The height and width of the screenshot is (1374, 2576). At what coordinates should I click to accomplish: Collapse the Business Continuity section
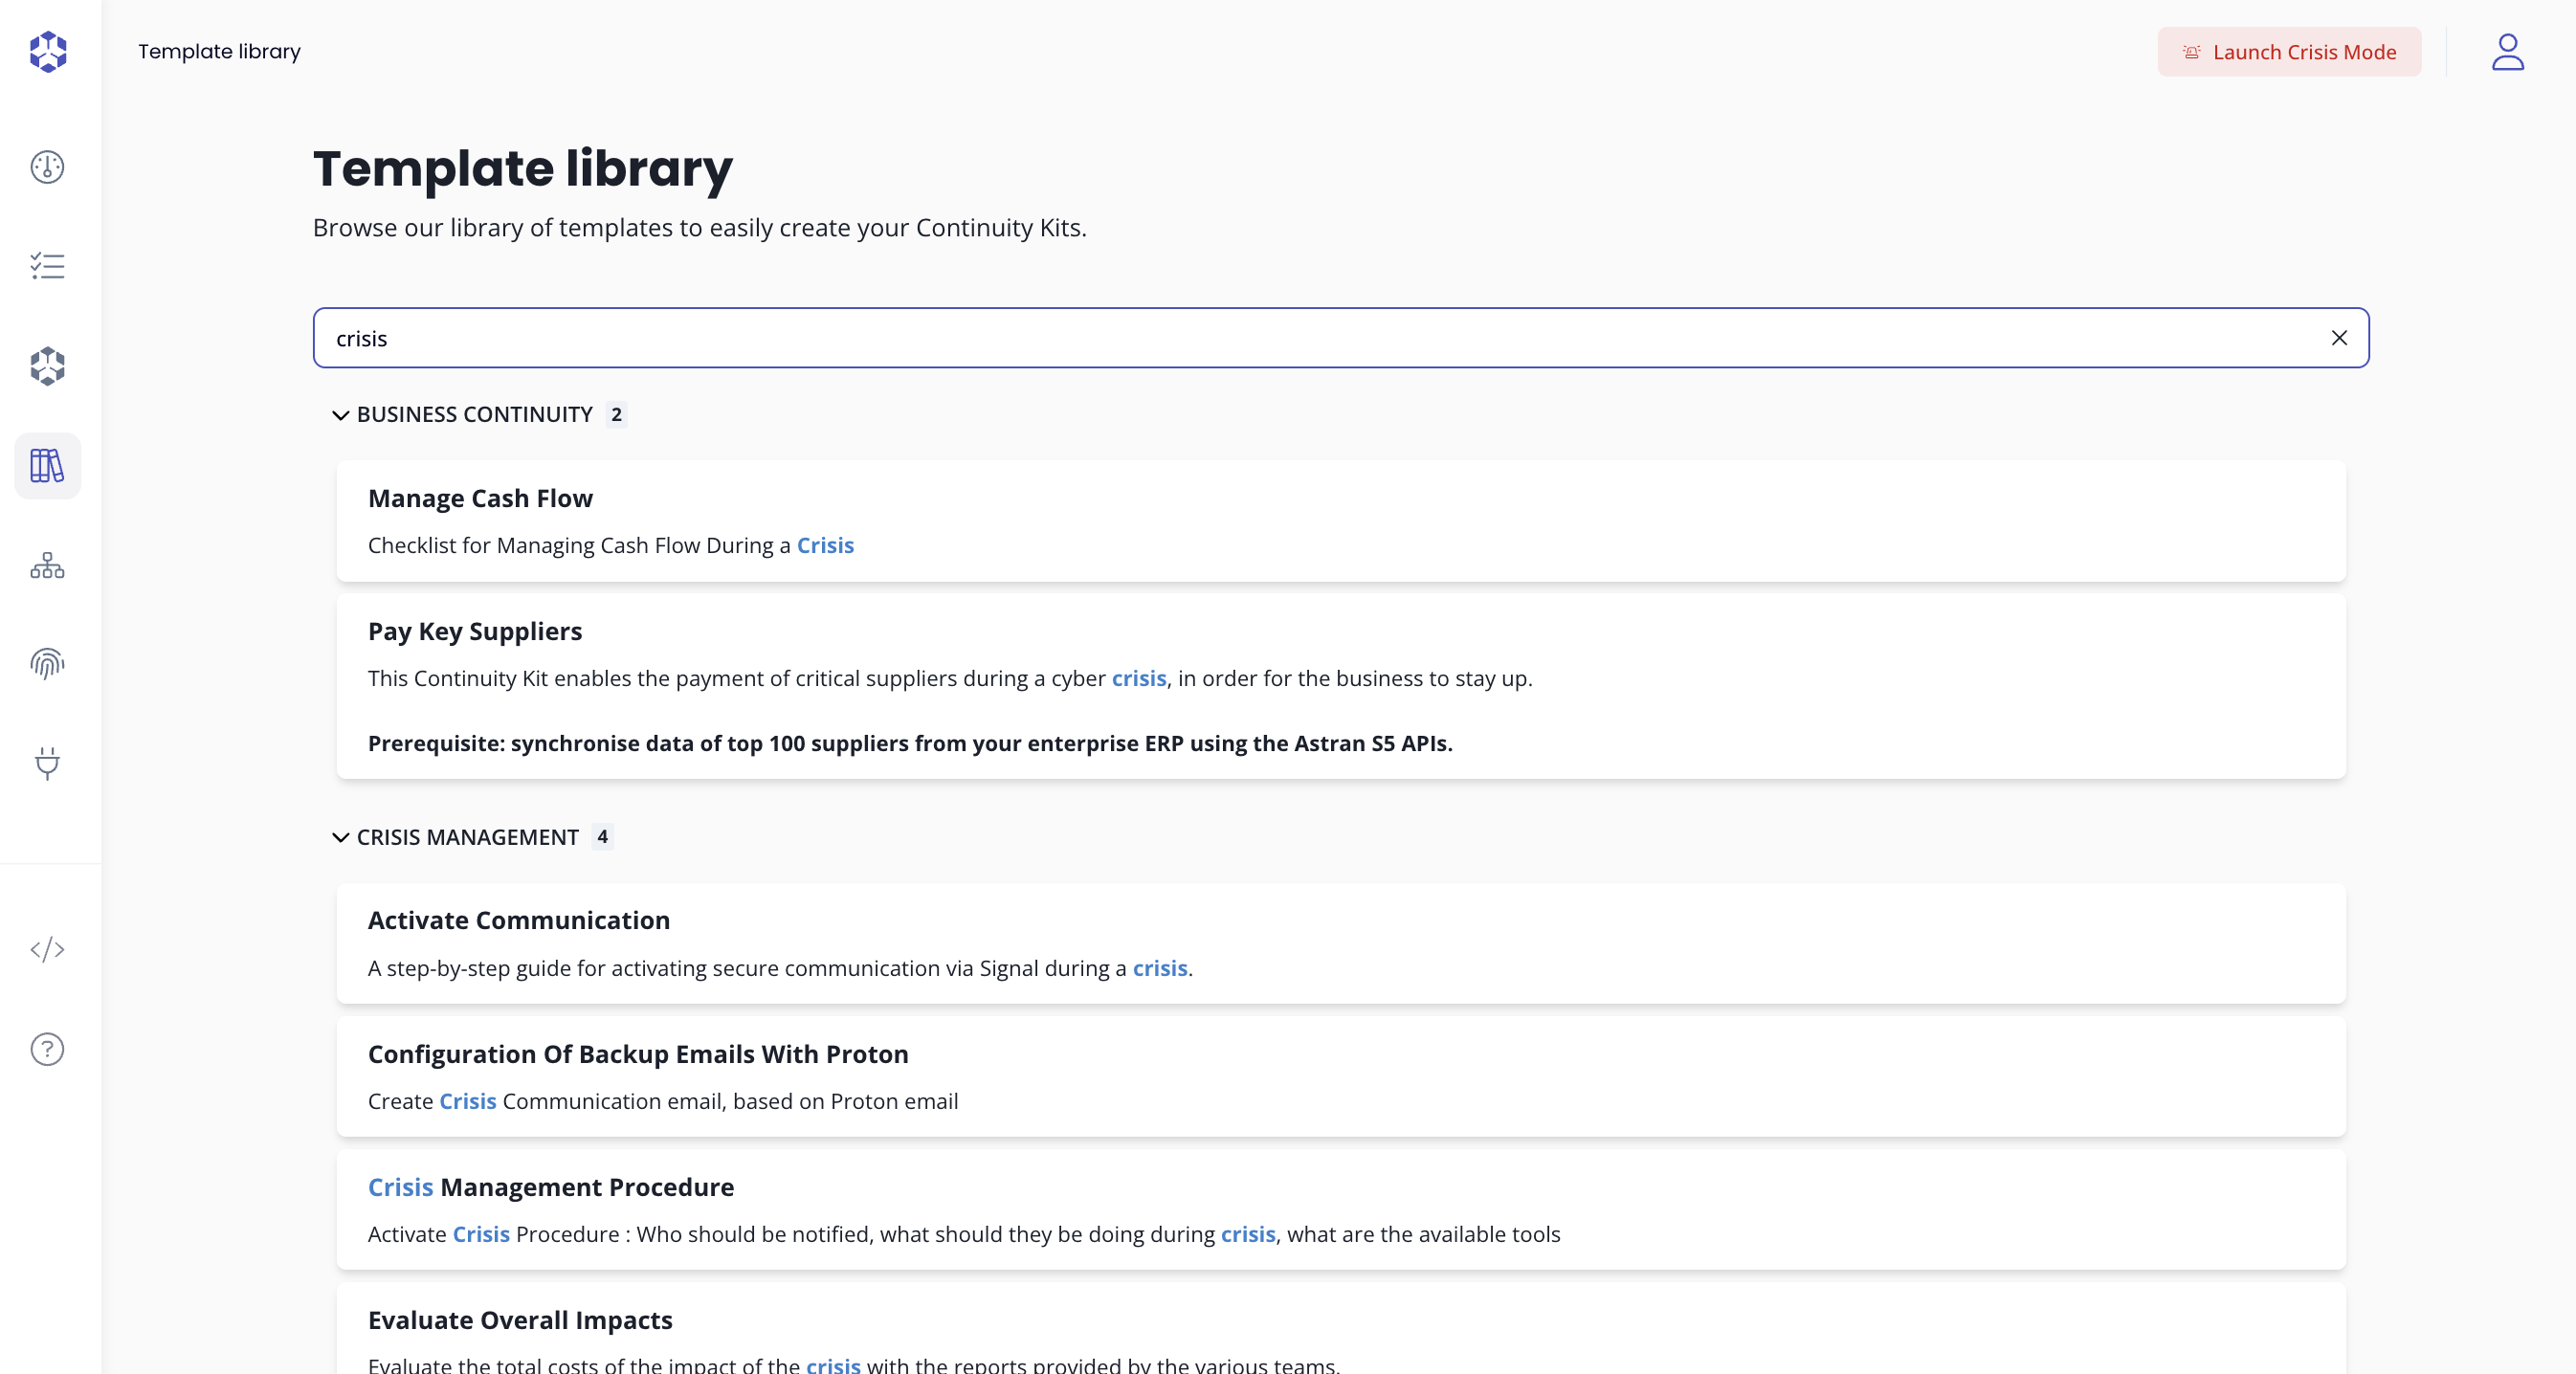point(340,415)
